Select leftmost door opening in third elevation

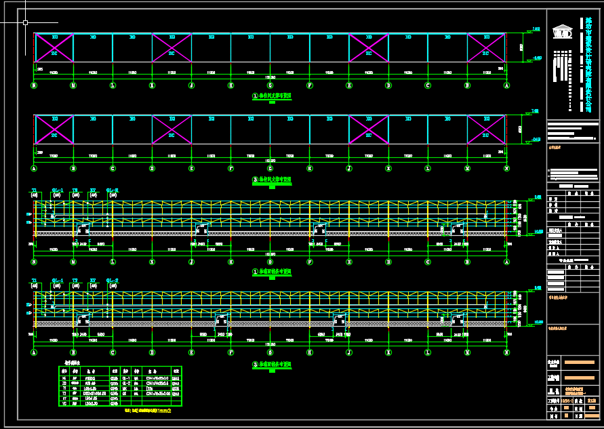pyautogui.click(x=84, y=228)
